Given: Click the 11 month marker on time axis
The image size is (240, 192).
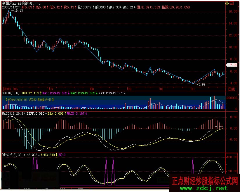Looking at the screenshot, I should pyautogui.click(x=192, y=89).
